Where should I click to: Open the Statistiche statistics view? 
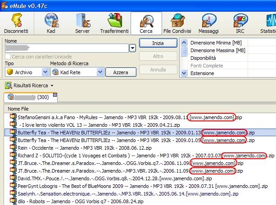click(x=270, y=21)
